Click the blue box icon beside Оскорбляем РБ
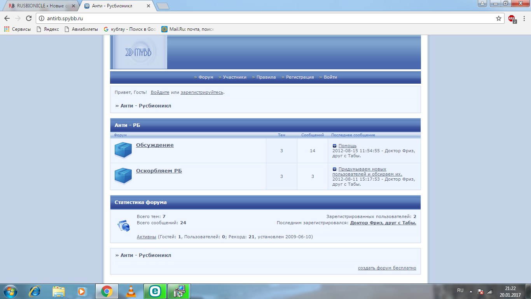Viewport: 531px width, 299px height. [123, 176]
